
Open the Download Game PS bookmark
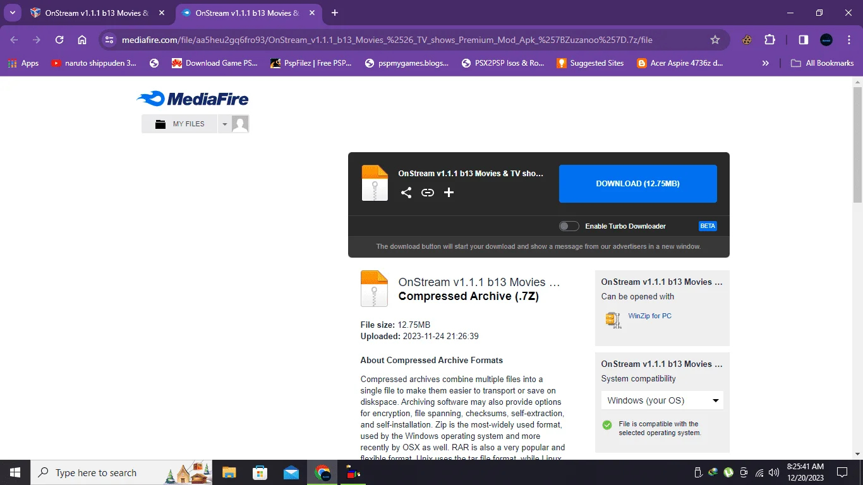coord(215,63)
